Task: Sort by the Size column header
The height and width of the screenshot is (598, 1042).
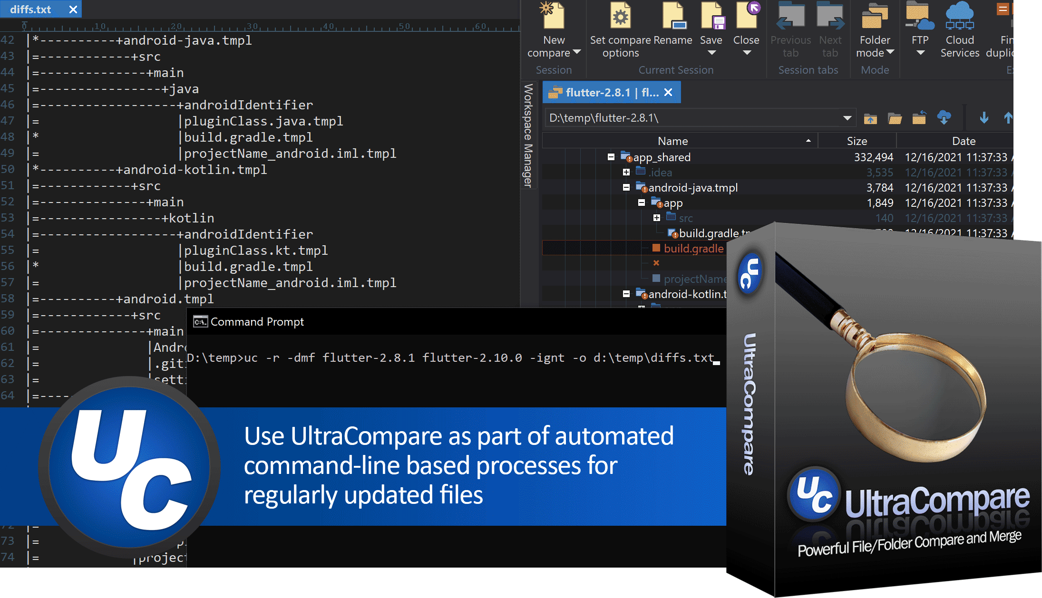Action: click(857, 141)
